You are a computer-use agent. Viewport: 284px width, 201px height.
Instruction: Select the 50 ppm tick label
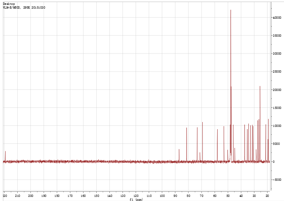tap(228, 196)
